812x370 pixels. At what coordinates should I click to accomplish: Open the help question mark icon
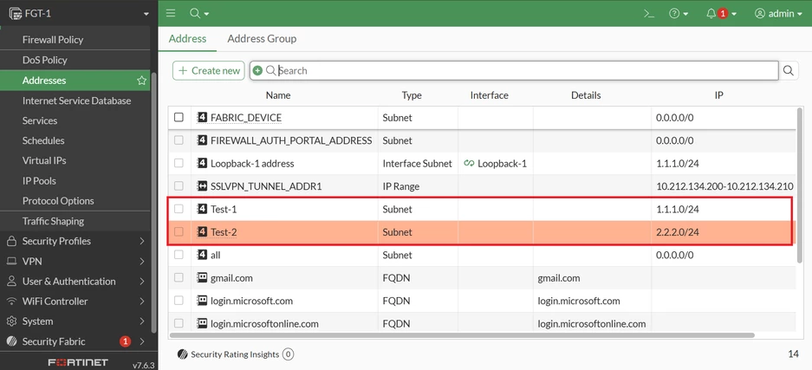click(x=673, y=14)
